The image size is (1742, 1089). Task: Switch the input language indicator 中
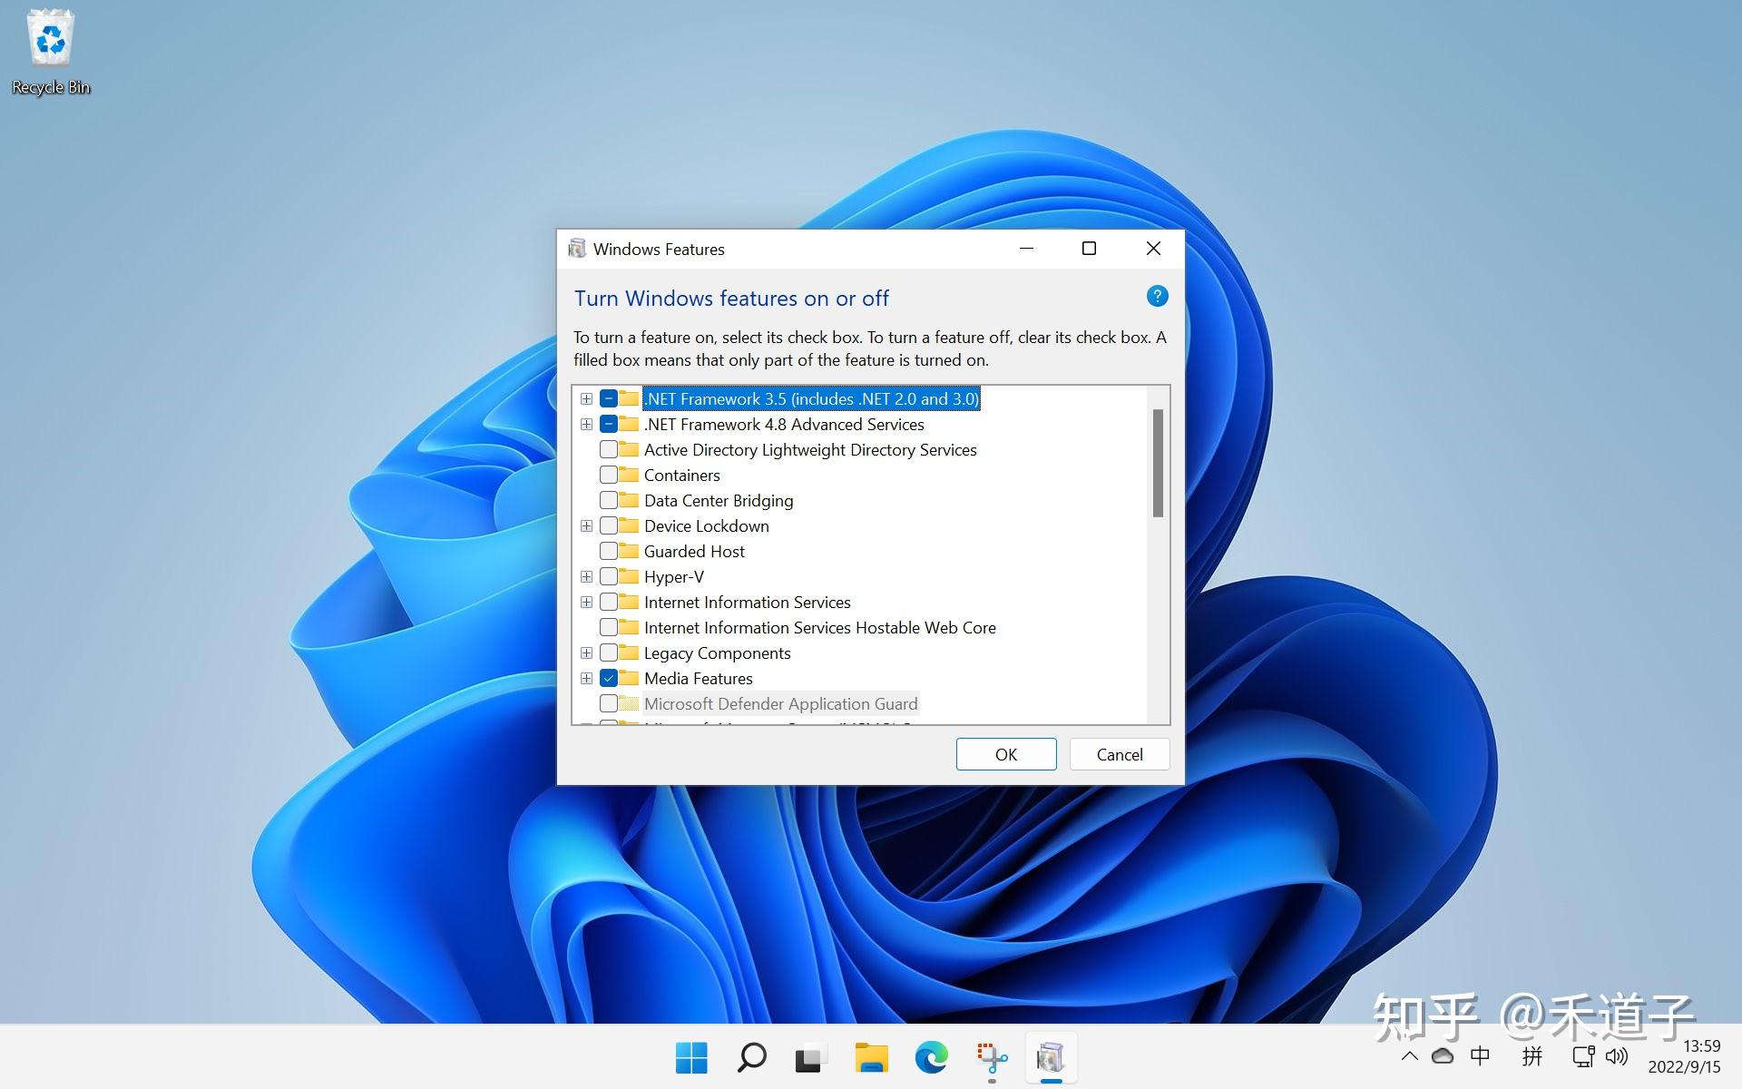(x=1480, y=1056)
